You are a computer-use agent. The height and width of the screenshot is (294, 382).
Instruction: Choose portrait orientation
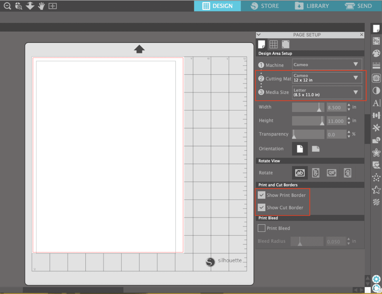click(x=300, y=149)
